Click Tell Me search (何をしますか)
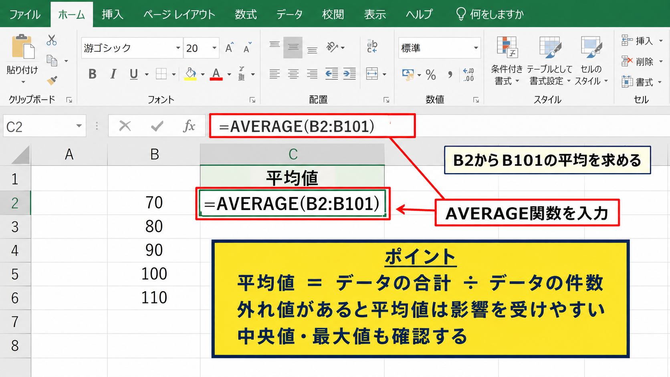Screen dimensions: 670x377 pos(490,14)
